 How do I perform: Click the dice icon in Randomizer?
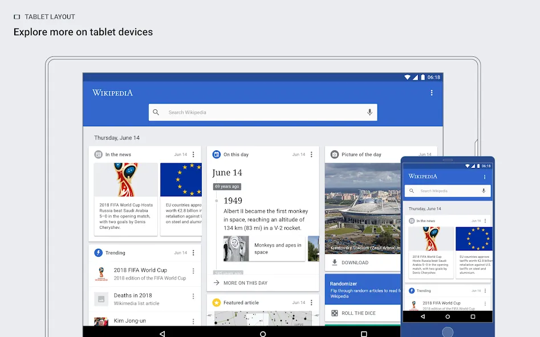coord(334,313)
